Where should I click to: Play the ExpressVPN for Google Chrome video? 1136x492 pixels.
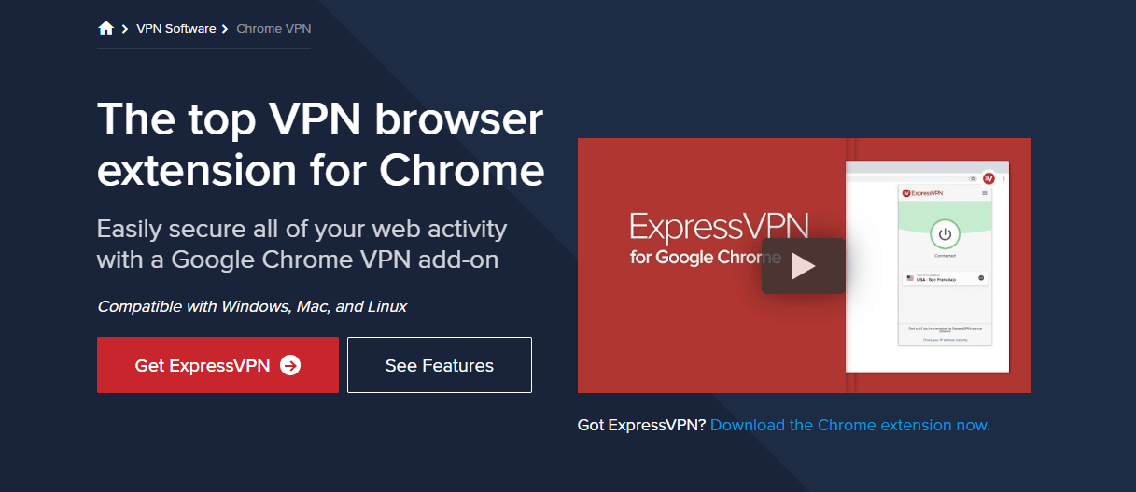804,266
